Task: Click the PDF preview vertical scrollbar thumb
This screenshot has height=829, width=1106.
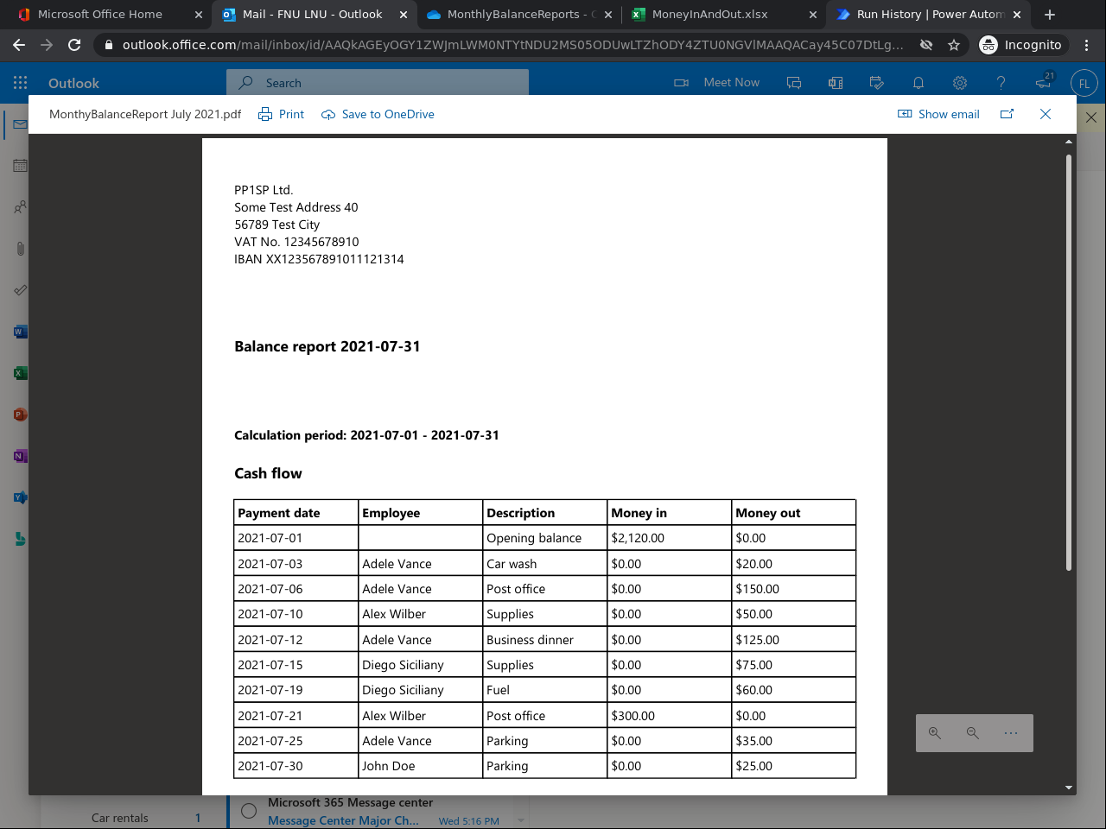Action: 1069,363
